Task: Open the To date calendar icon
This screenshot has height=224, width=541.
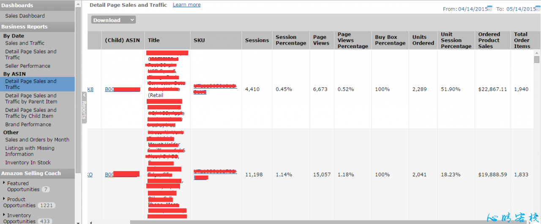Action: point(538,8)
